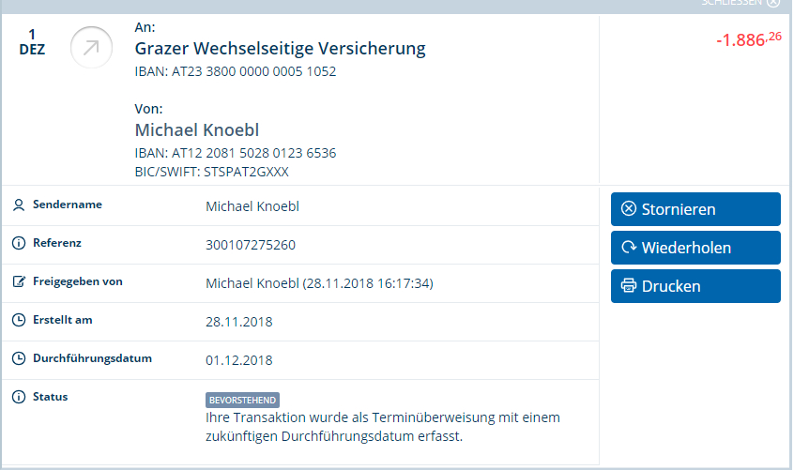Cancel the transfer with Stornieren button
Screen dimensions: 794x470
pyautogui.click(x=695, y=209)
